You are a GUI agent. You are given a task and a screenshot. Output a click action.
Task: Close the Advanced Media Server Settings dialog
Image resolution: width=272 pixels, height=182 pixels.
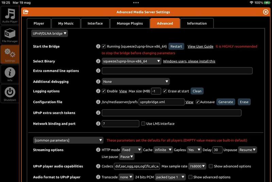266,12
